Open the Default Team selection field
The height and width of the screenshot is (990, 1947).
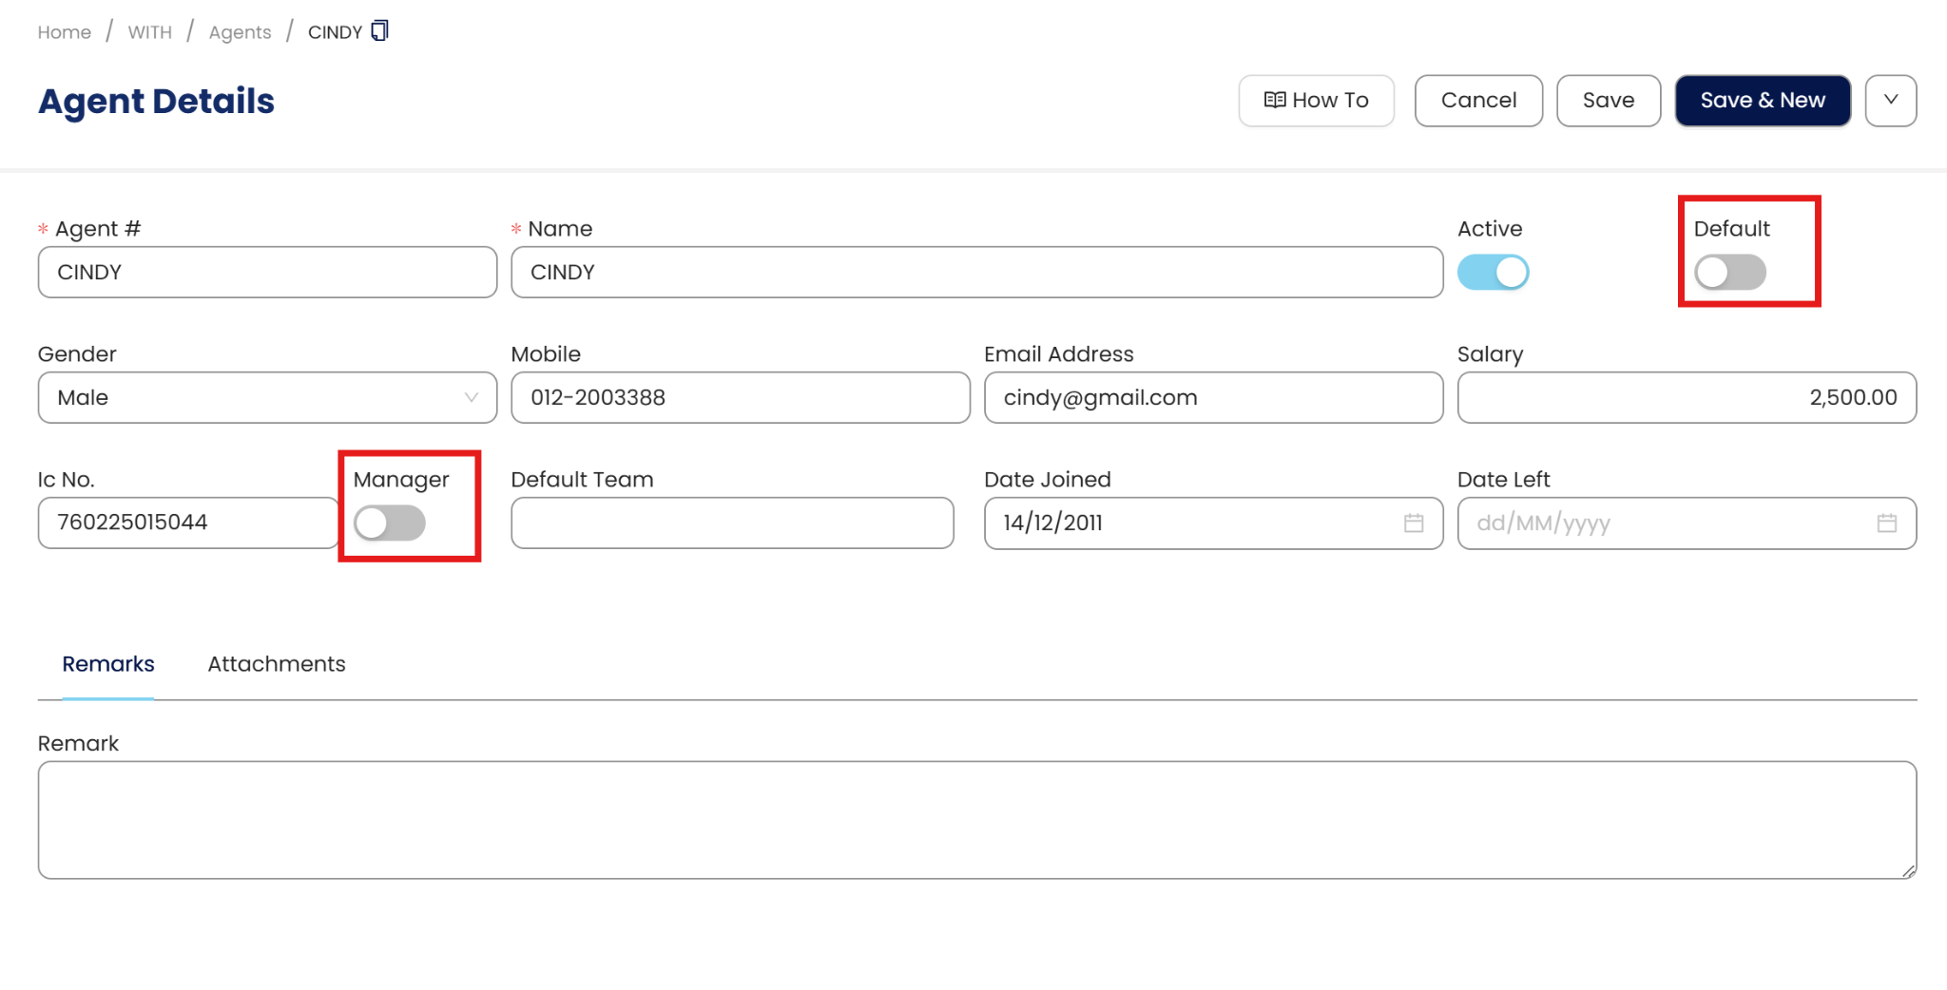pos(732,523)
